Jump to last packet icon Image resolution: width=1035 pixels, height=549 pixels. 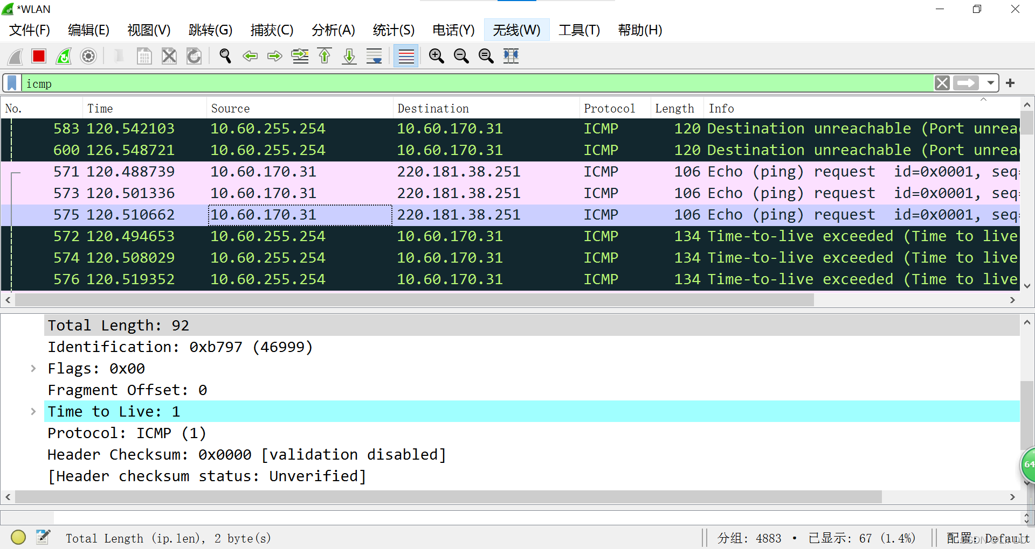tap(349, 56)
